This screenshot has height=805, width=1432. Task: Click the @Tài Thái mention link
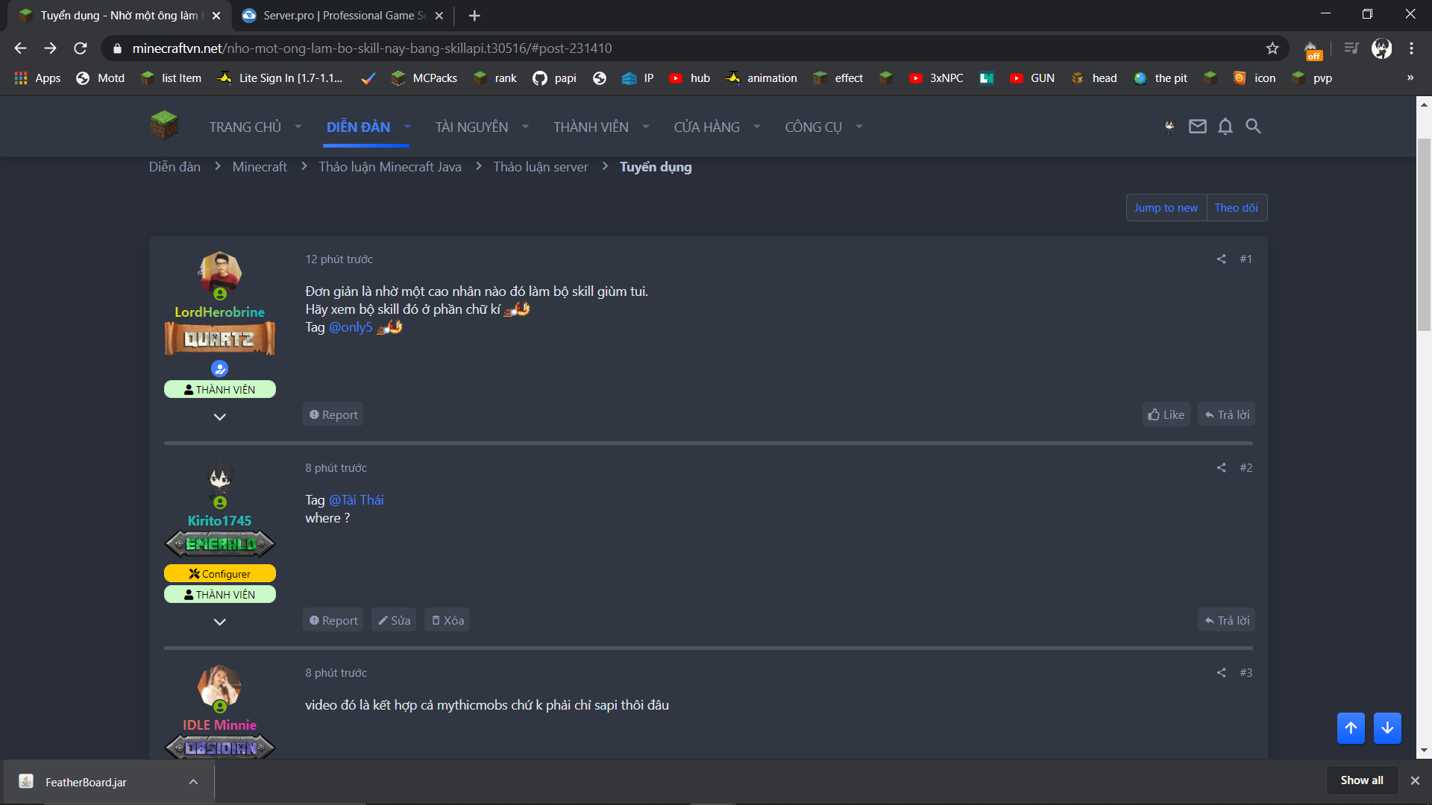(357, 500)
